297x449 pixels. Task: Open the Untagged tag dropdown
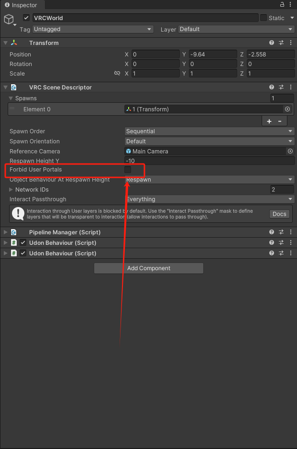pos(93,29)
